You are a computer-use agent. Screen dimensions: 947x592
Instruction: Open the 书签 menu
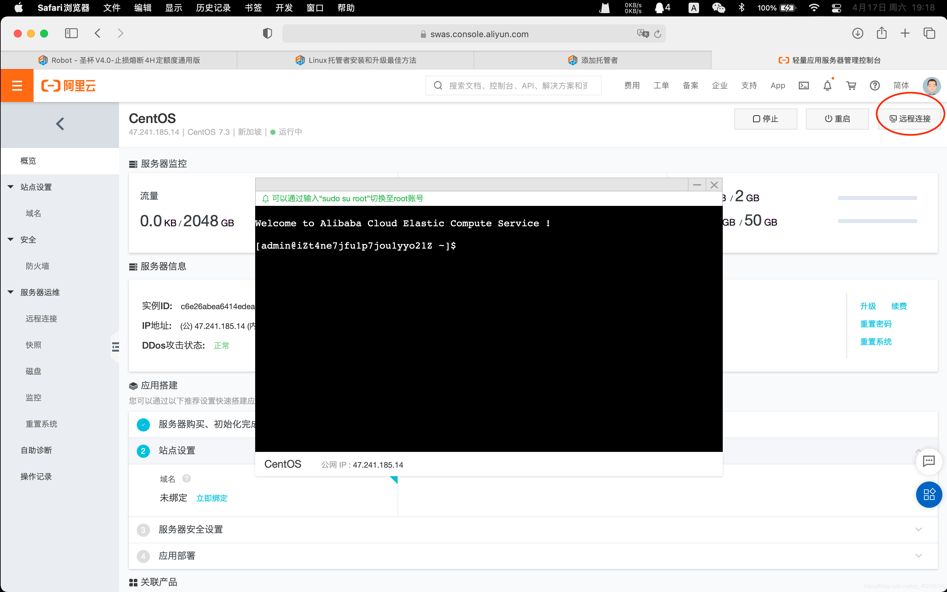tap(253, 8)
